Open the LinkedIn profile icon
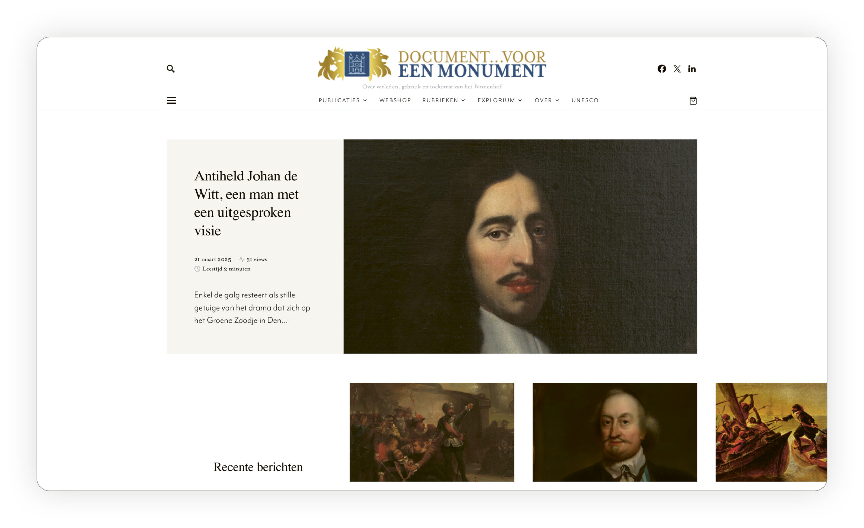This screenshot has height=528, width=864. (x=692, y=69)
